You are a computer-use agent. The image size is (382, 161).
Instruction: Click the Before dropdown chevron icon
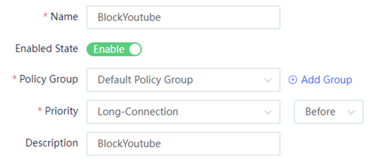tap(351, 112)
